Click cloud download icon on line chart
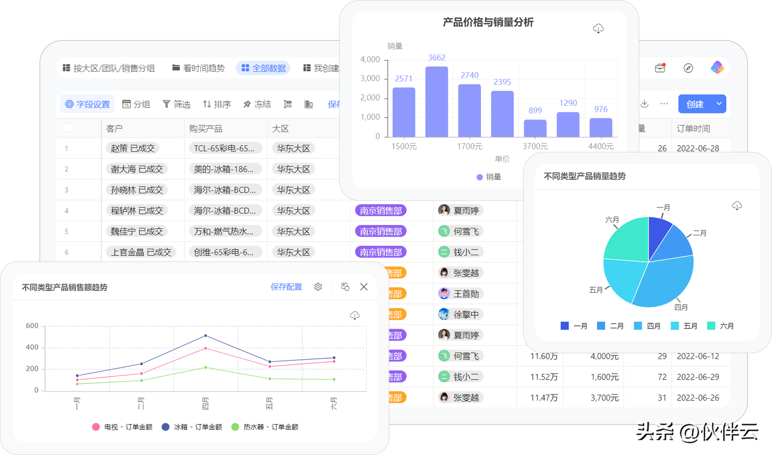This screenshot has height=455, width=772. pyautogui.click(x=355, y=315)
